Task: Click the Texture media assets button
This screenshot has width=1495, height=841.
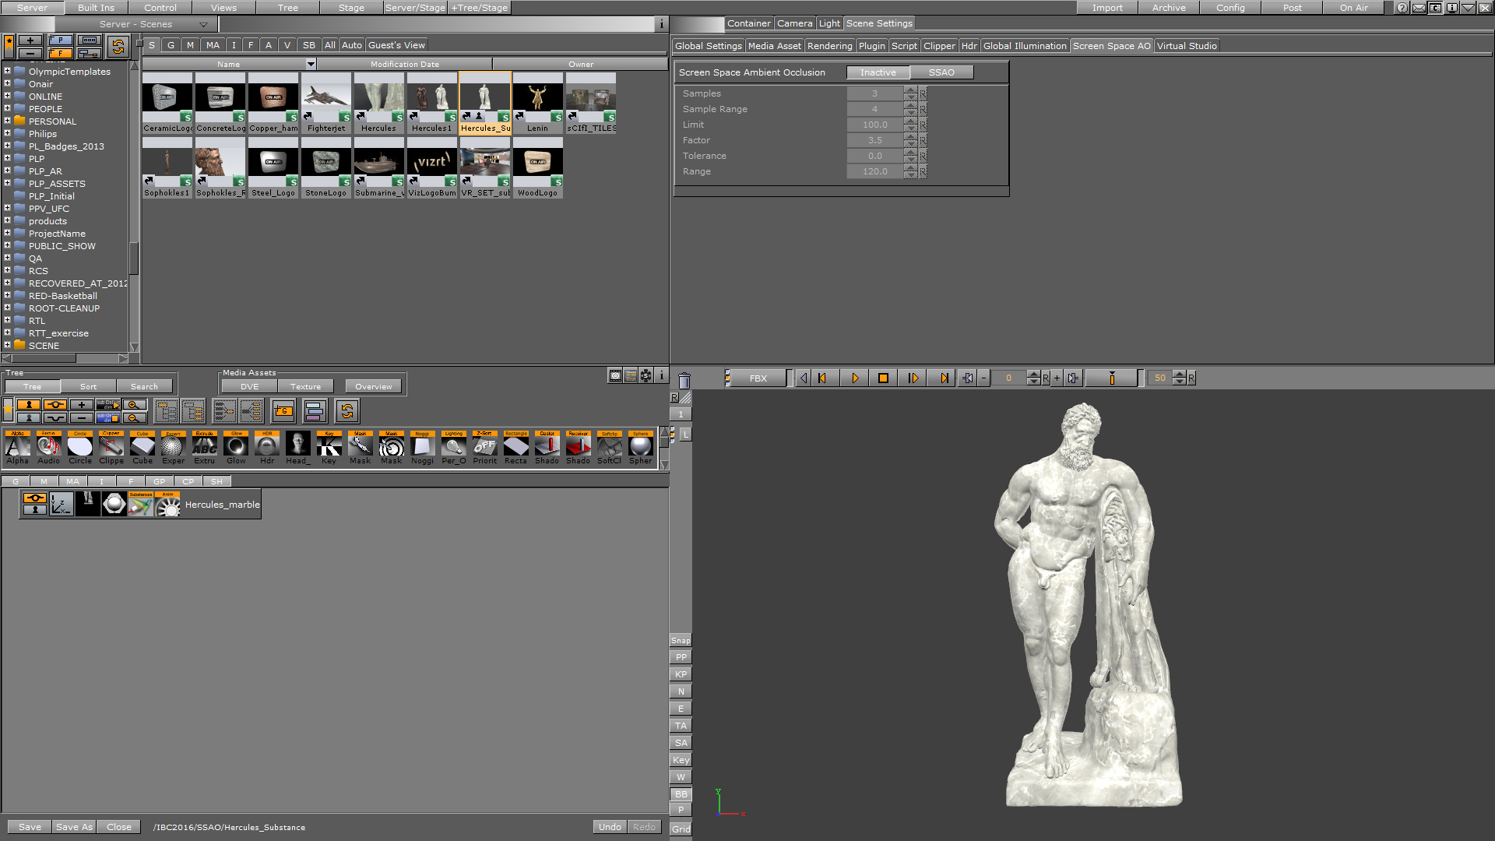Action: coord(305,386)
